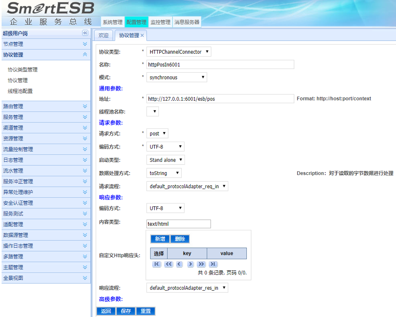The height and width of the screenshot is (317, 396).
Task: Click the 名称 input field
Action: tap(220, 65)
